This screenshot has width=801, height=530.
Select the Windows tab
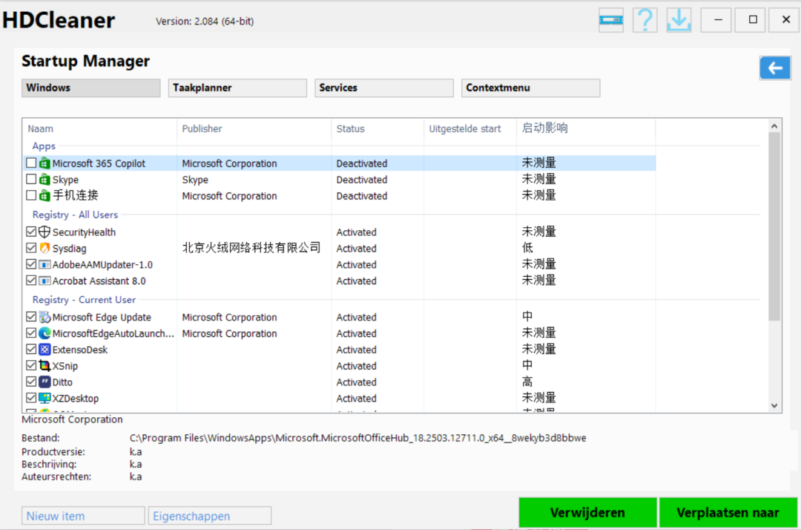pyautogui.click(x=91, y=88)
